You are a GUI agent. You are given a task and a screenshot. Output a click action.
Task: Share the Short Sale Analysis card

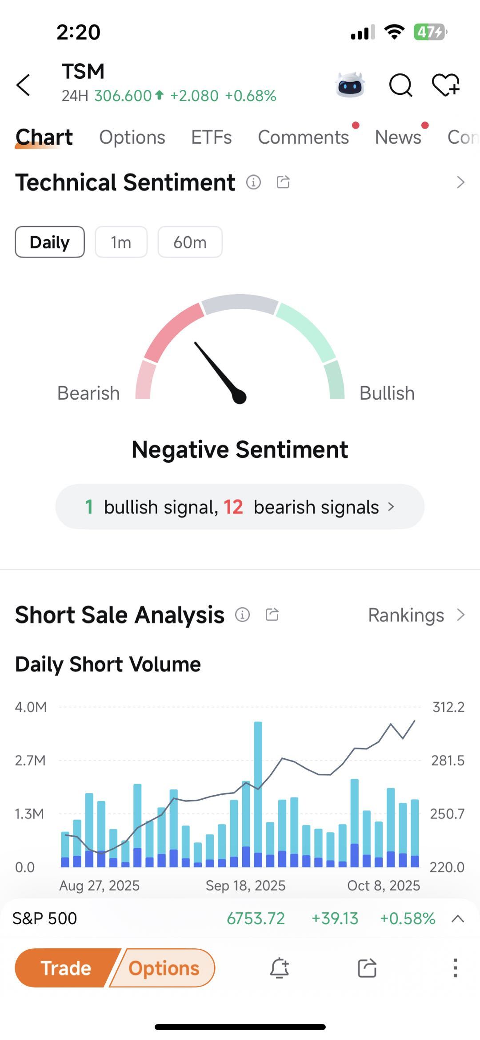pos(272,615)
